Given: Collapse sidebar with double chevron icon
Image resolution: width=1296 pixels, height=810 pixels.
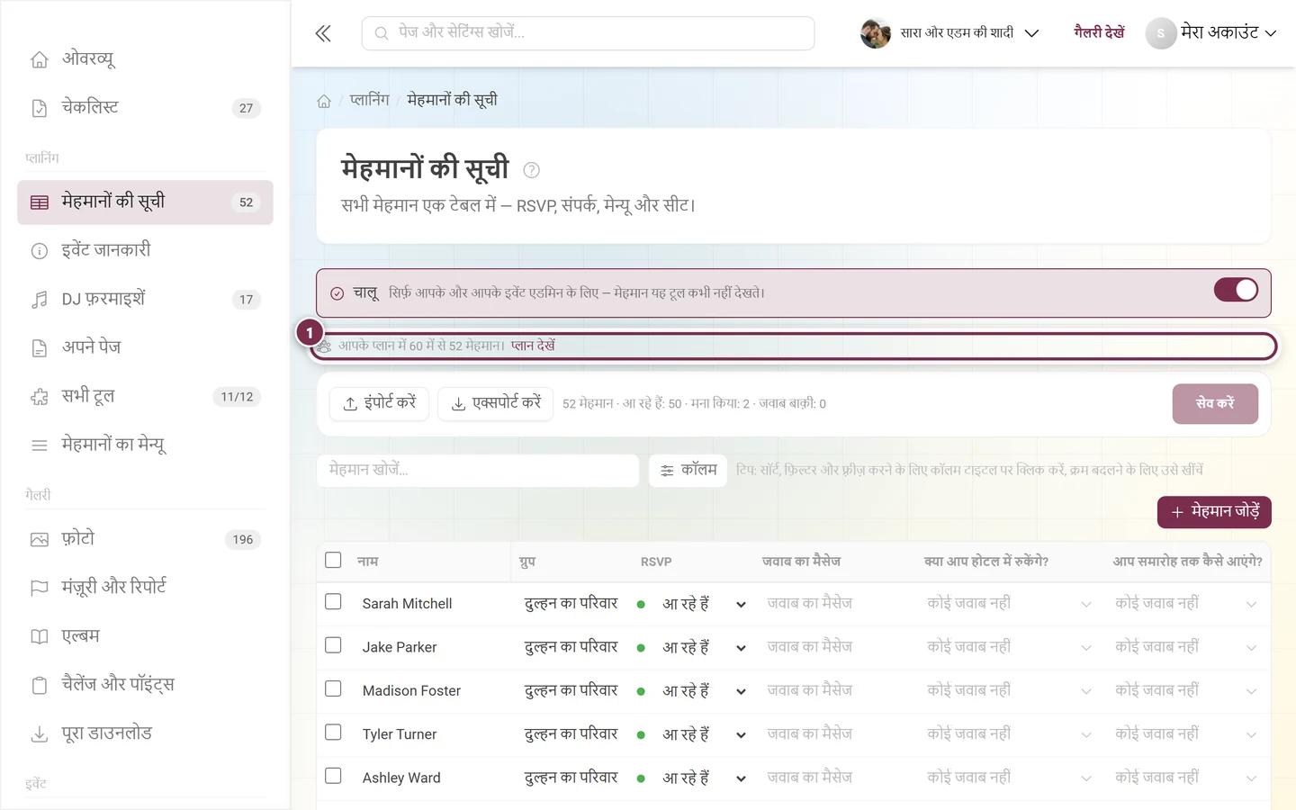Looking at the screenshot, I should 323,33.
